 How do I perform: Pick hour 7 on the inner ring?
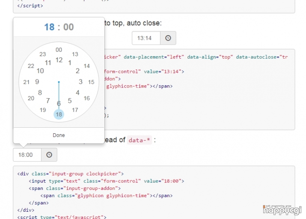pyautogui.click(x=48, y=101)
